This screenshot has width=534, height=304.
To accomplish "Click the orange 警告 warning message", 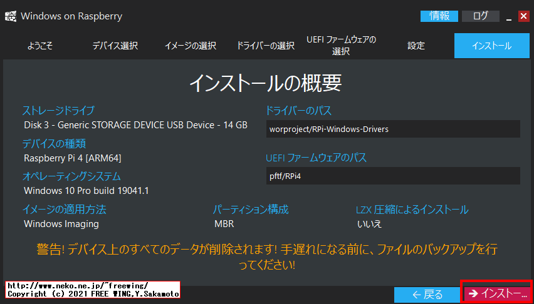I will click(x=266, y=256).
